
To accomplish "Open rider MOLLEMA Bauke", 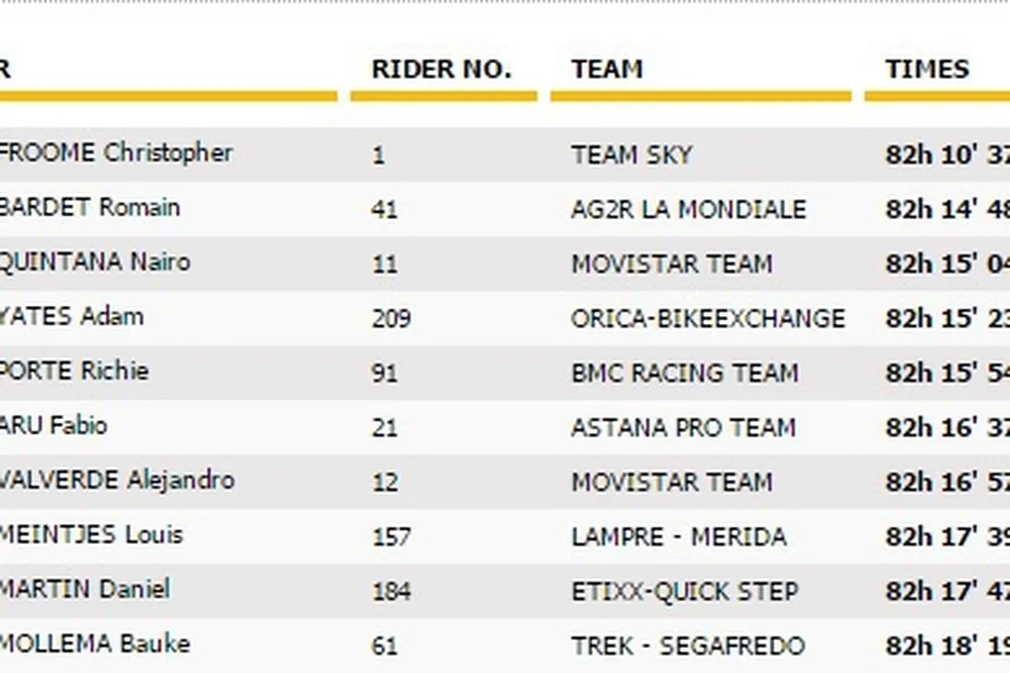I will [94, 643].
